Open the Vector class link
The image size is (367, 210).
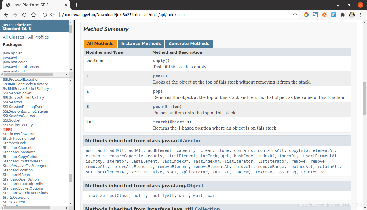tap(192, 141)
